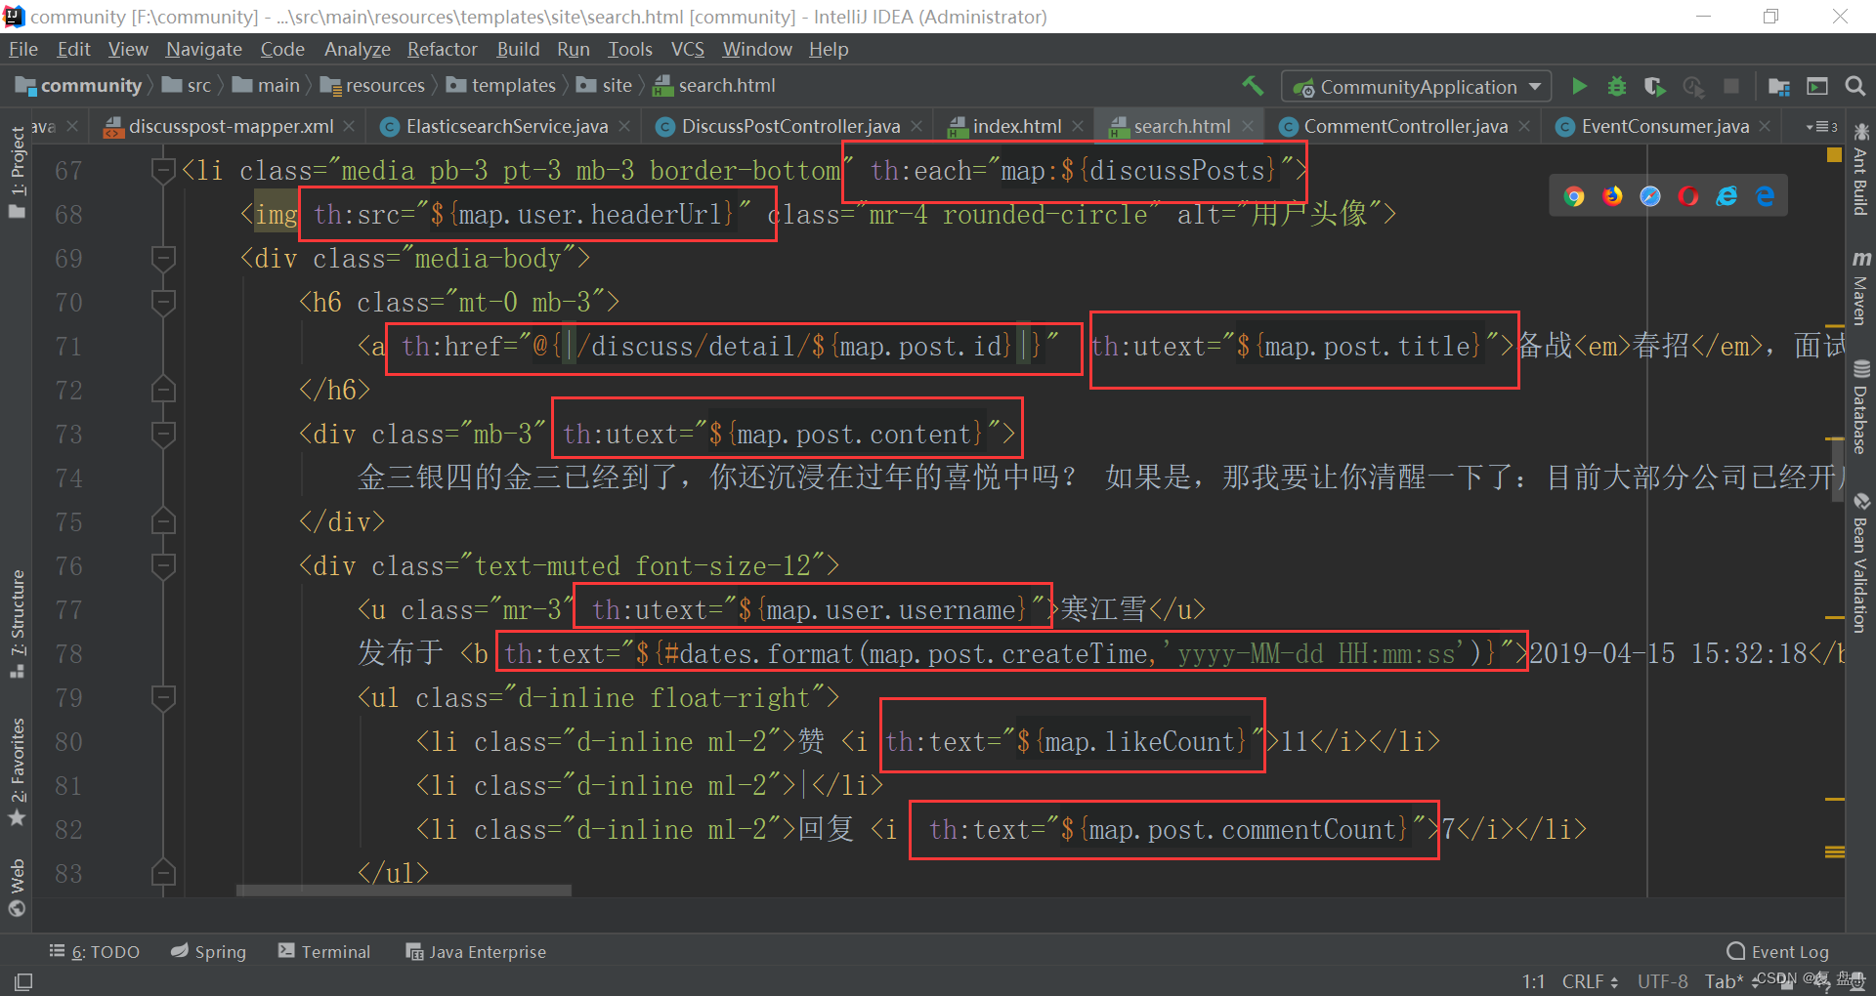Open the Project tool window
Image resolution: width=1876 pixels, height=996 pixels.
17,173
